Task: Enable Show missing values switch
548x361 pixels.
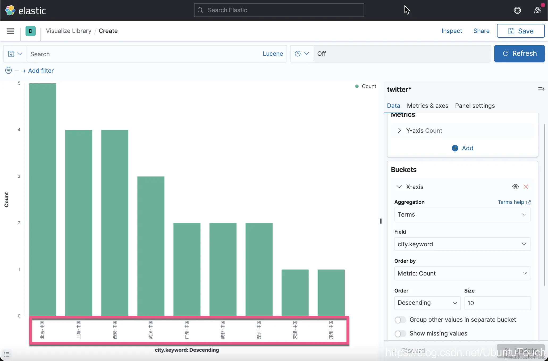Action: tap(400, 334)
